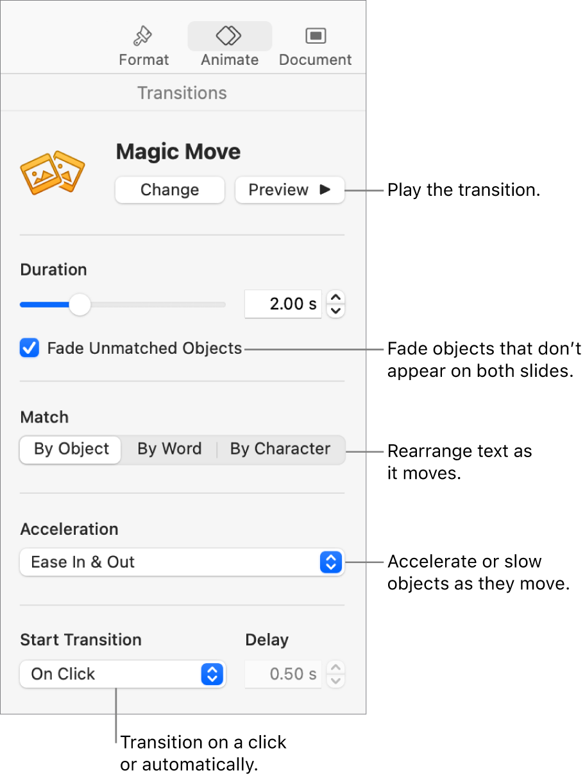585x782 pixels.
Task: Click the Change transition button
Action: point(170,190)
